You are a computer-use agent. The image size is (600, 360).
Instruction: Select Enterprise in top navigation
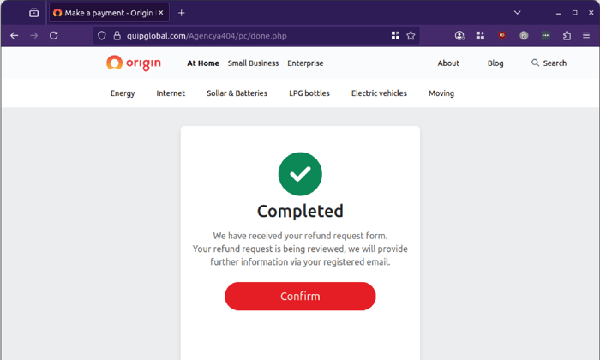(x=305, y=63)
